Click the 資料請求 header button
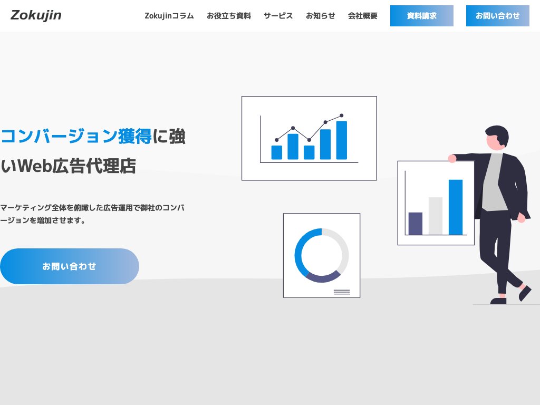The height and width of the screenshot is (405, 540). pyautogui.click(x=421, y=16)
